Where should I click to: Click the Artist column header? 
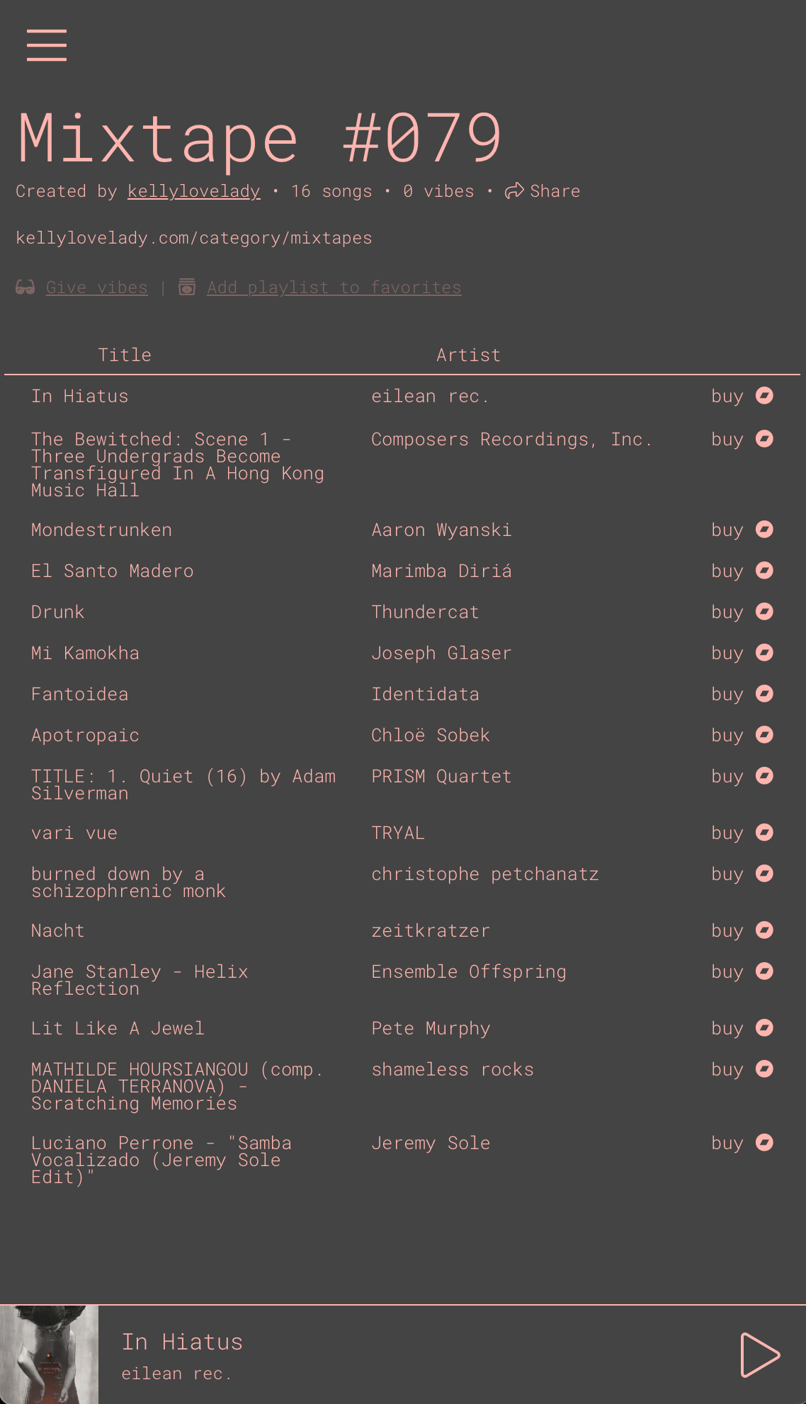[468, 355]
